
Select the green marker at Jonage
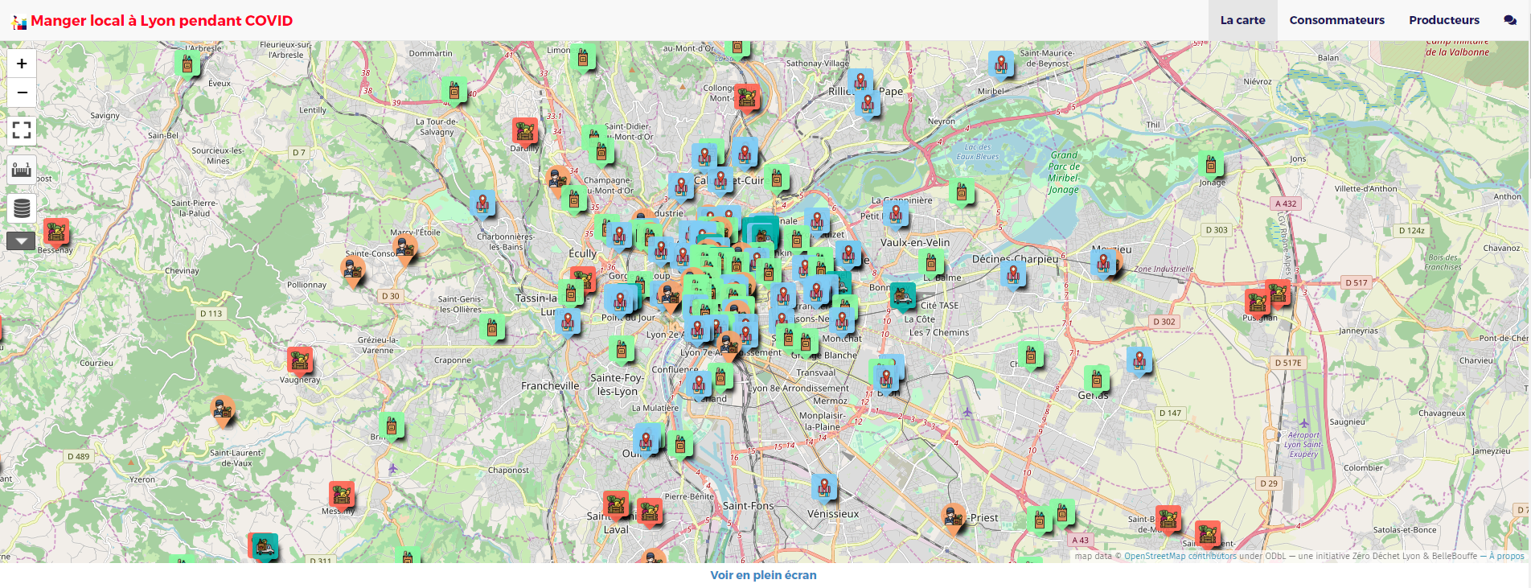point(1210,165)
